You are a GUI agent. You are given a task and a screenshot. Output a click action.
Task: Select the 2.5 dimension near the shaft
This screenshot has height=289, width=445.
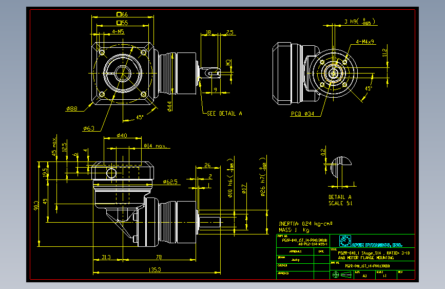229,32
